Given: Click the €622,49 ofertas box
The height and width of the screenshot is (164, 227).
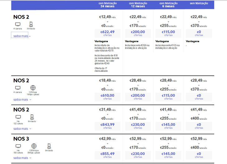Looking at the screenshot, I should tap(108, 33).
